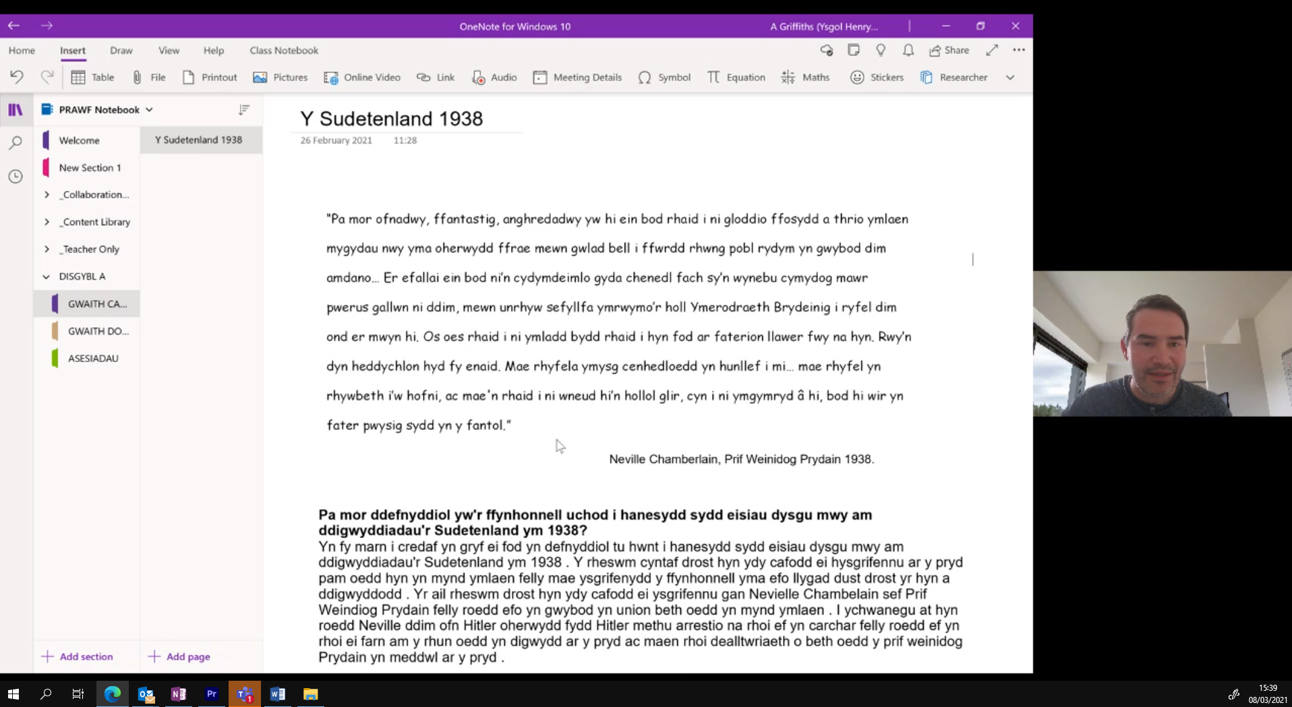This screenshot has height=707, width=1292.
Task: Open the Help tab
Action: (x=214, y=51)
